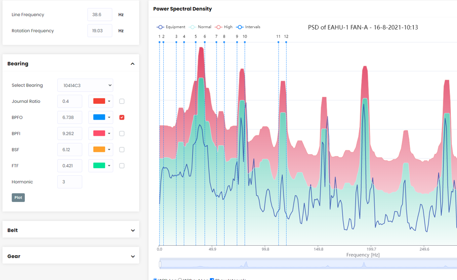Click the left handle of range slider
Screen dimensions: 457x280
coord(160,264)
